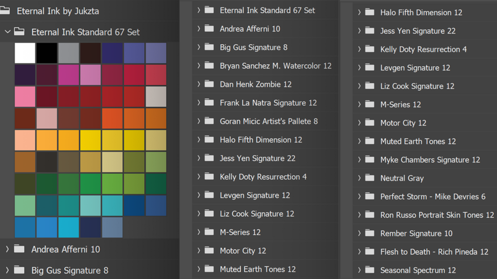Expand the Goran Micic Artist's Pallete 8 group
497x279 pixels.
coord(199,121)
